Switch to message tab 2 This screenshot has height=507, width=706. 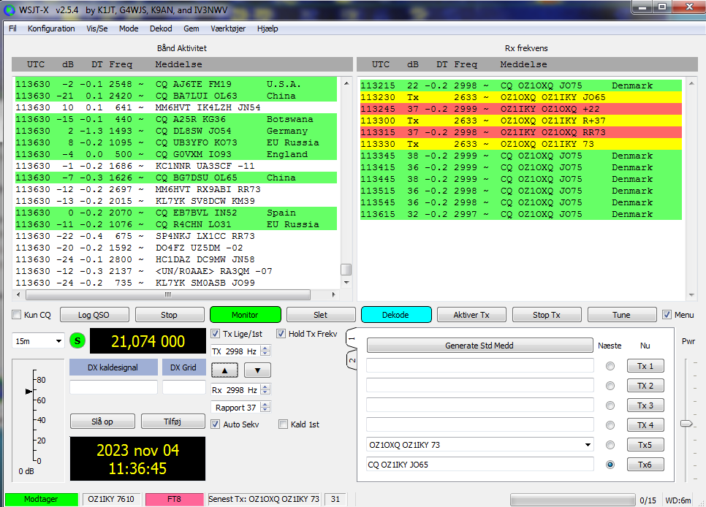click(x=352, y=360)
